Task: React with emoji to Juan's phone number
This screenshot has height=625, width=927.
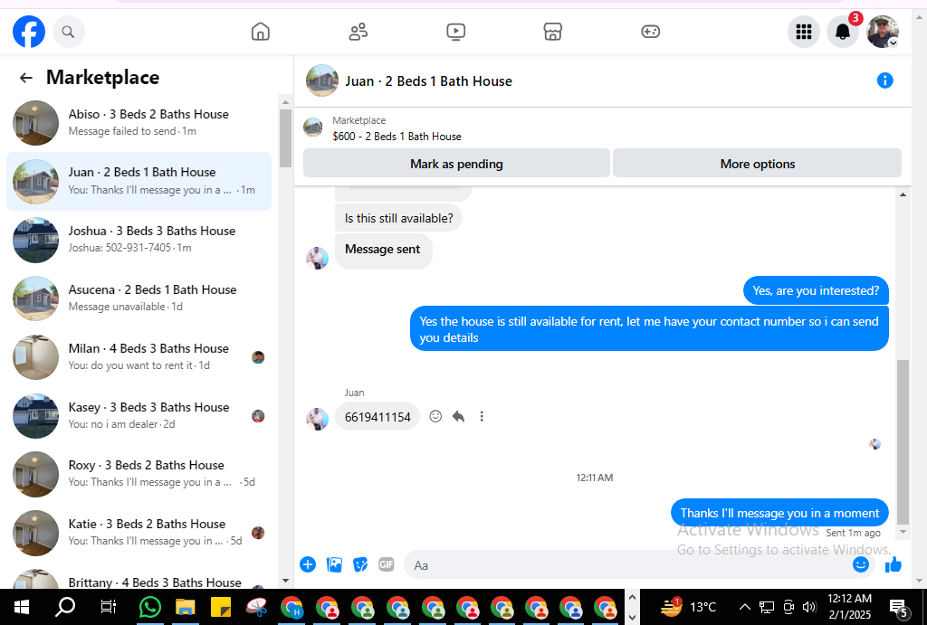Action: pos(435,416)
